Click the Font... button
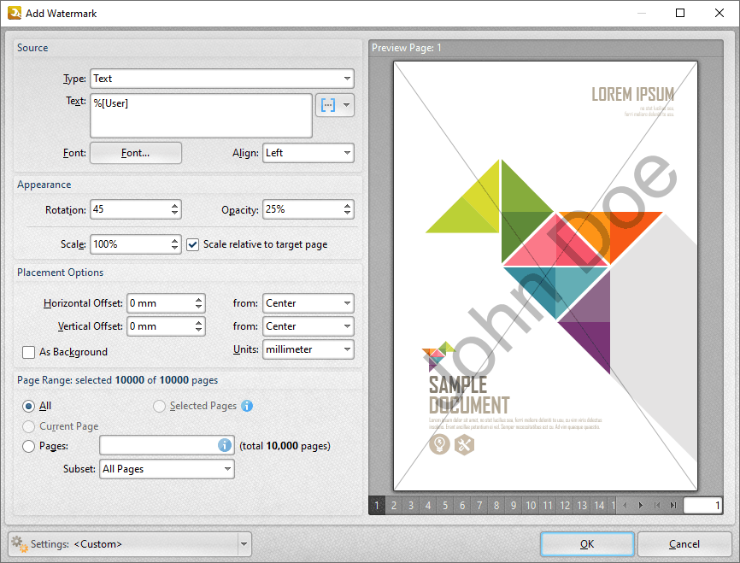Screen dimensions: 740x563 click(136, 153)
